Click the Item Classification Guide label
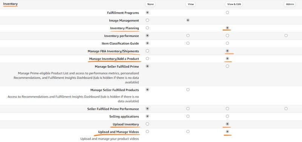302x142 pixels. tap(120, 44)
